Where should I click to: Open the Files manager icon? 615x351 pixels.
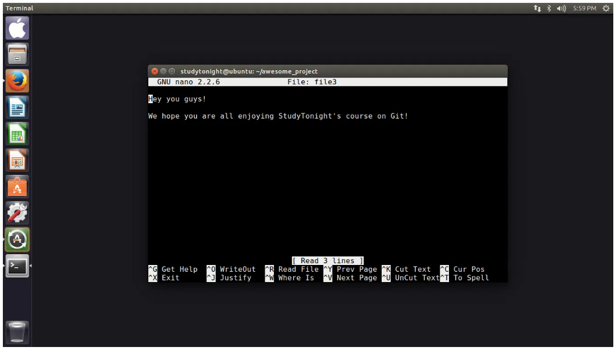(17, 55)
